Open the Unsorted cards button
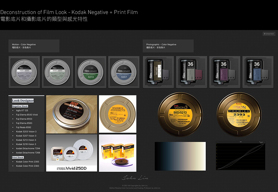The image size is (278, 192). point(269,34)
